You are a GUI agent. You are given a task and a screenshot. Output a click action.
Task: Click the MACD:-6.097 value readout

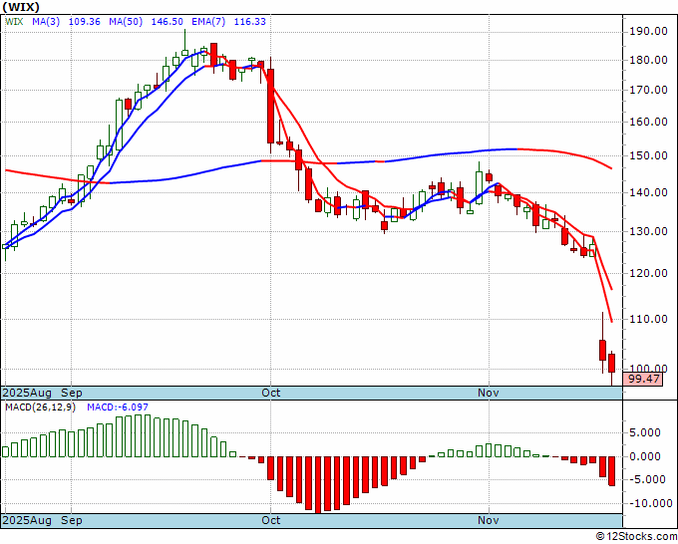pos(118,408)
